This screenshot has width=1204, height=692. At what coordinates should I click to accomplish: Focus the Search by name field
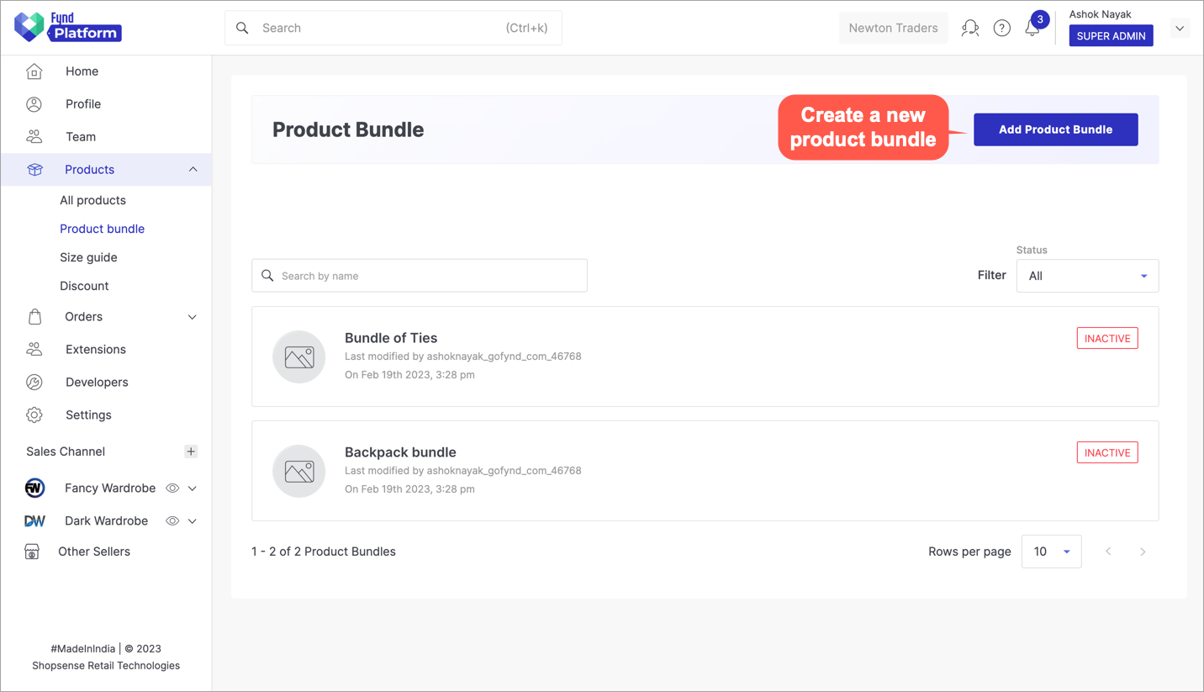pos(420,276)
